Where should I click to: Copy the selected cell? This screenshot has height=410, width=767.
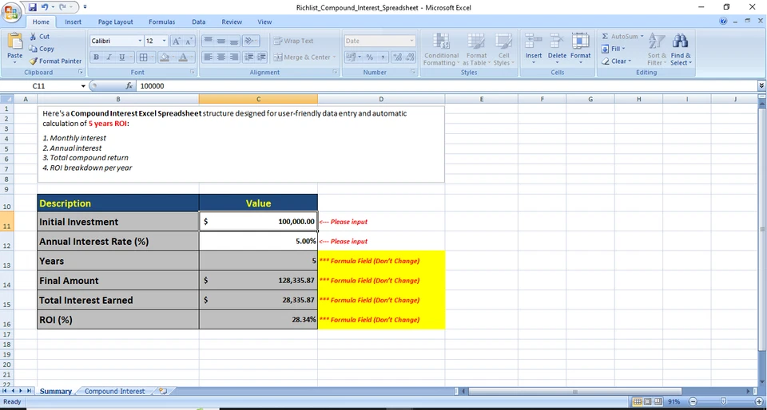click(42, 49)
